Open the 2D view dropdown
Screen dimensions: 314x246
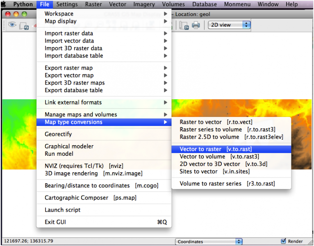229,25
